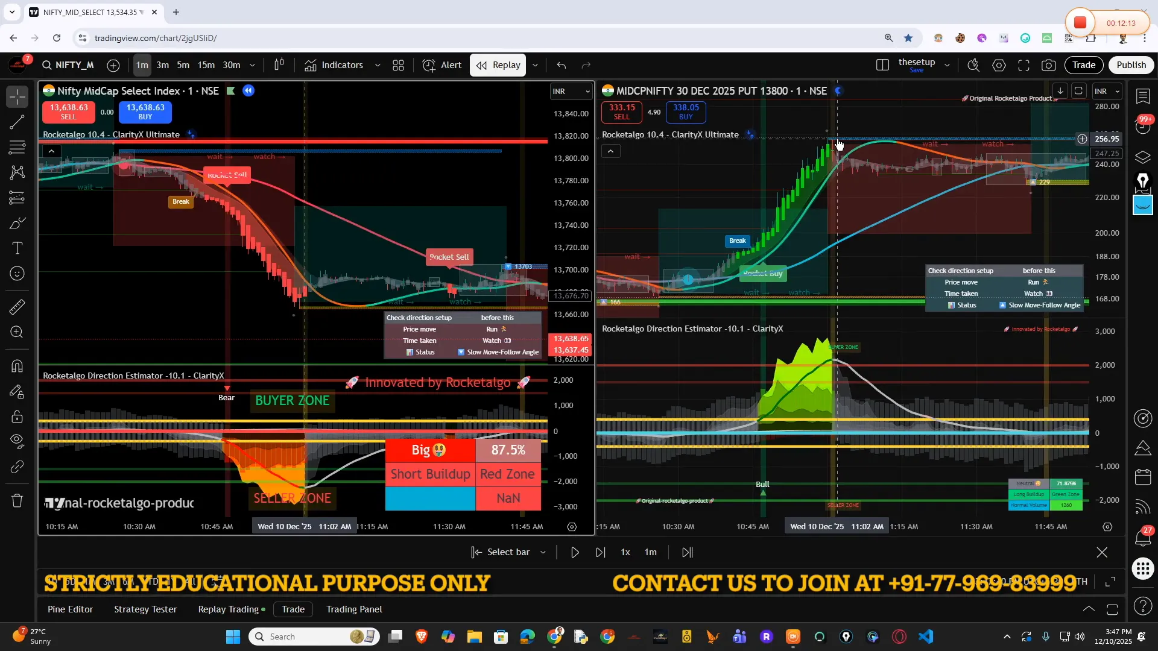This screenshot has height=651, width=1158.
Task: Select the Text annotation tool
Action: (16, 248)
